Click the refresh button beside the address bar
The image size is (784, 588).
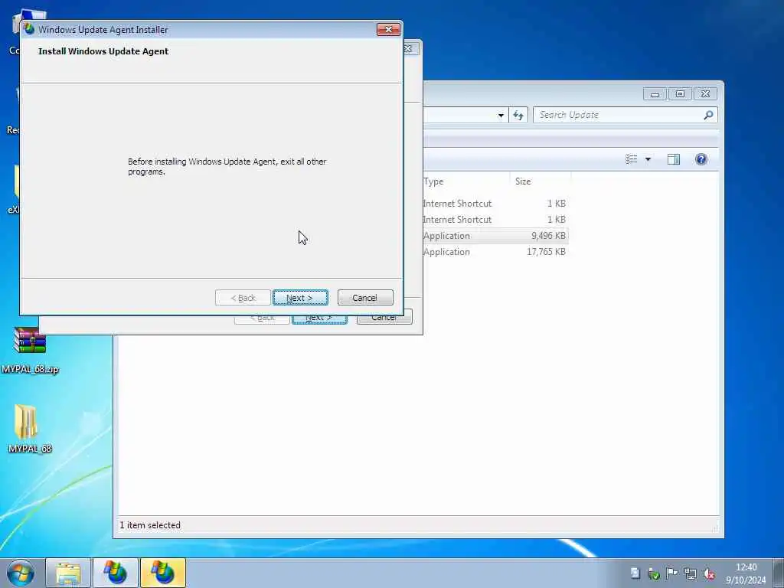[518, 115]
